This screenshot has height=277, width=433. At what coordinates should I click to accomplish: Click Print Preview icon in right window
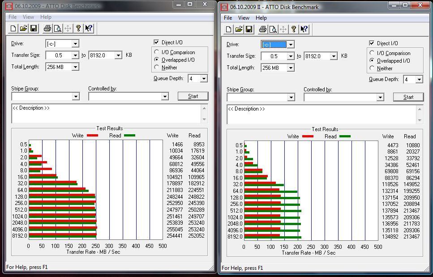click(273, 29)
